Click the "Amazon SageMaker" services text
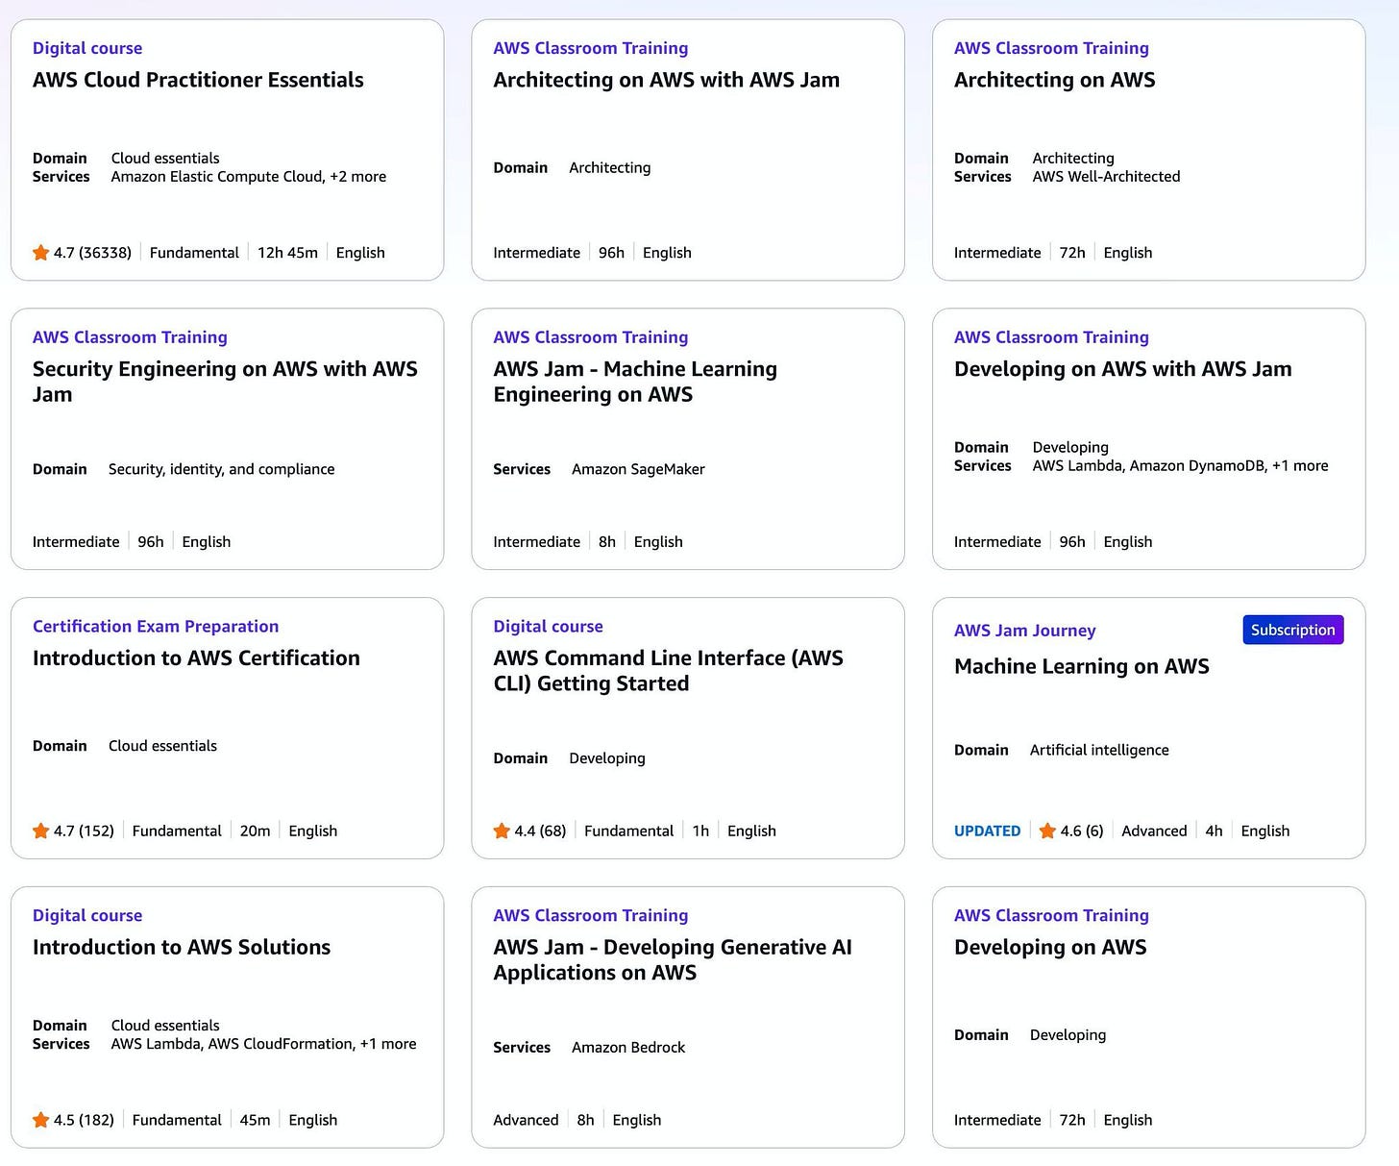This screenshot has height=1166, width=1399. 638,469
